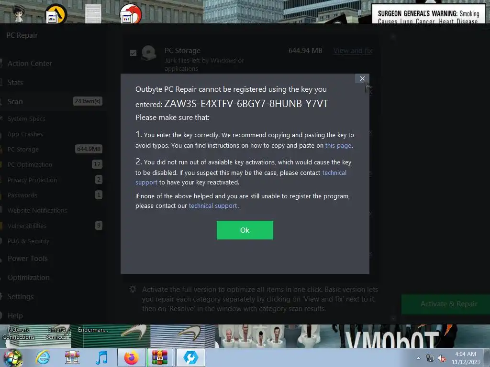Open Network Connections desktop shortcut
Image resolution: width=490 pixels, height=367 pixels.
(19, 333)
